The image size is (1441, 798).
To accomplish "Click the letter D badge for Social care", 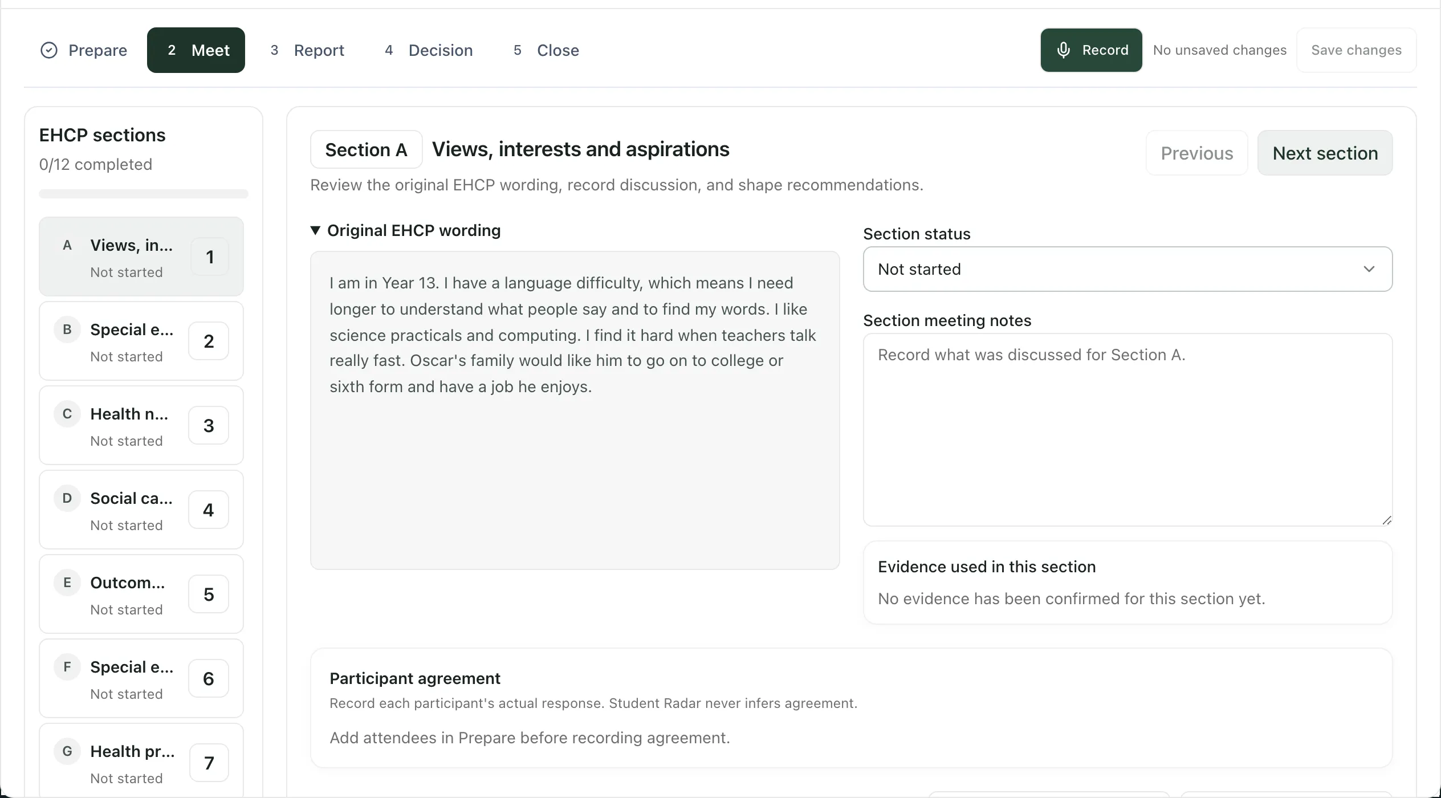I will click(x=67, y=498).
